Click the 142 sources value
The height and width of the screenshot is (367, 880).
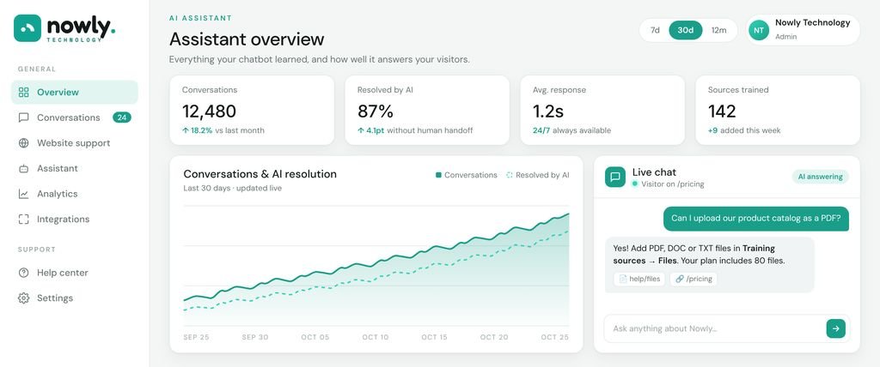(x=722, y=111)
